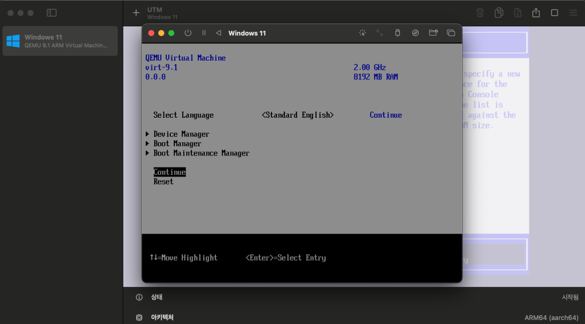Click the UTM title in main toolbar
The width and height of the screenshot is (585, 324).
tap(154, 10)
